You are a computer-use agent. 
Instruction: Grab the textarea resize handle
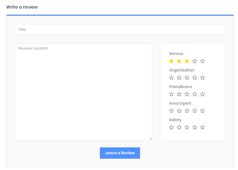pyautogui.click(x=151, y=139)
